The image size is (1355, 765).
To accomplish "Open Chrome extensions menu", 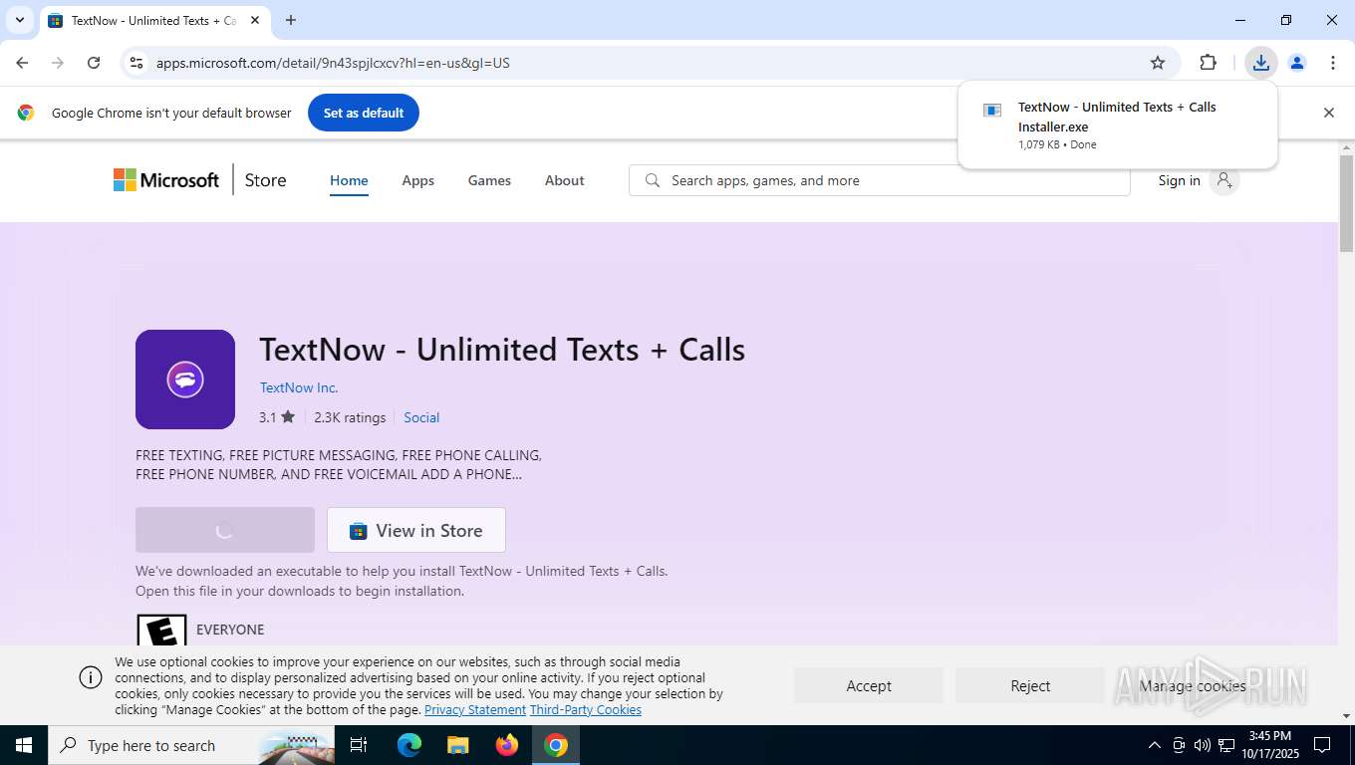I will tap(1208, 63).
